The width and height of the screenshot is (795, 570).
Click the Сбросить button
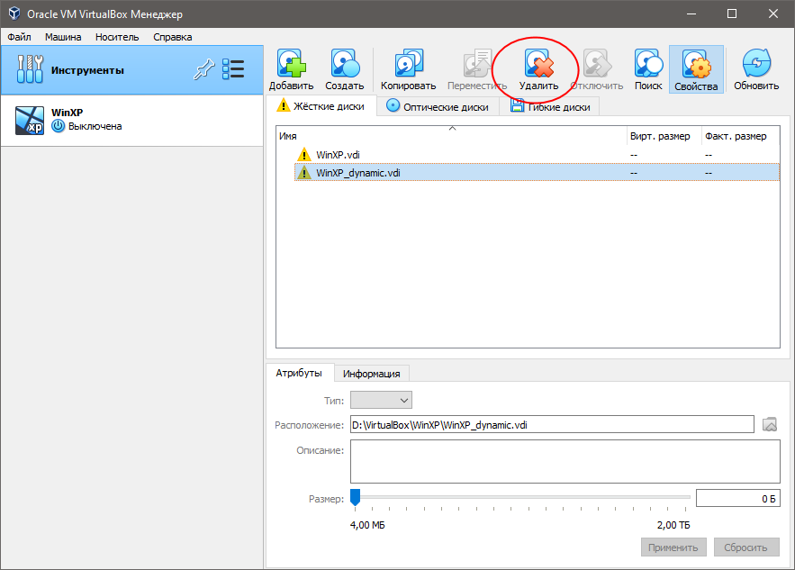point(745,547)
